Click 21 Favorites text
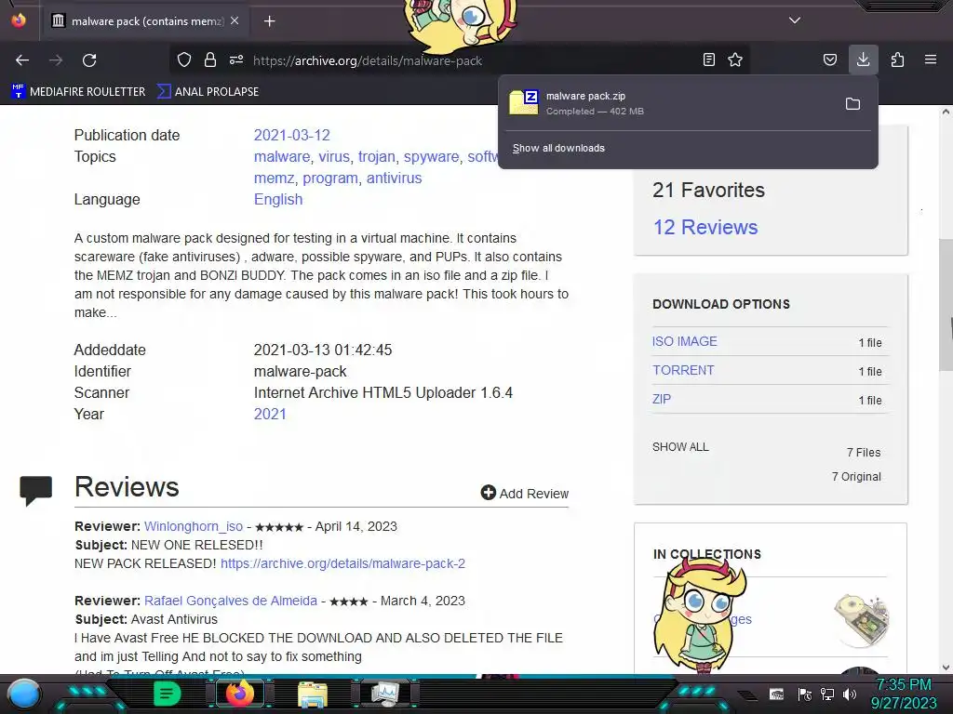This screenshot has width=953, height=714. point(708,190)
